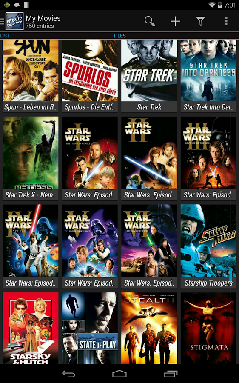Tap the Android home navigation button
The height and width of the screenshot is (383, 239).
point(119,374)
